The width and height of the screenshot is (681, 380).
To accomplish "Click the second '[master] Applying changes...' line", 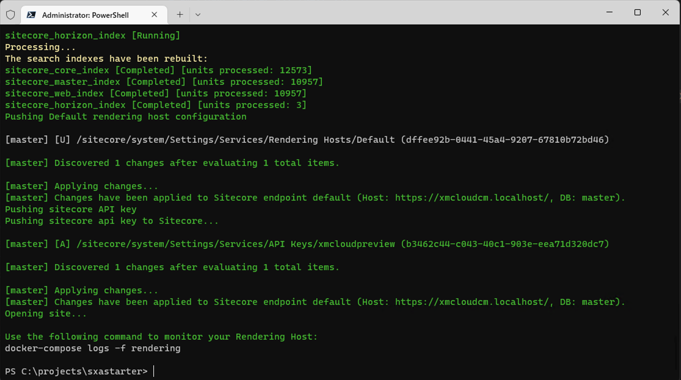I will tap(82, 291).
